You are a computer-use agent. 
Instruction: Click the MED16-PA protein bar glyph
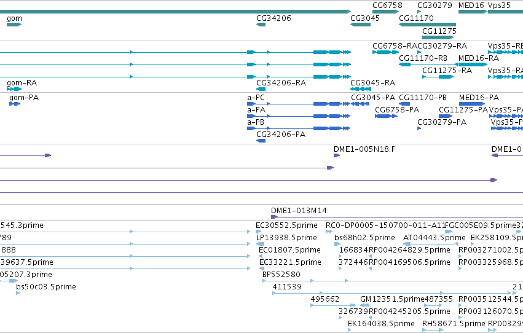click(x=471, y=104)
